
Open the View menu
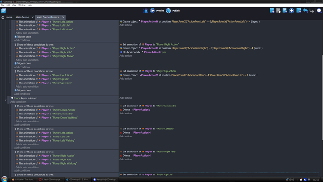point(14,5)
